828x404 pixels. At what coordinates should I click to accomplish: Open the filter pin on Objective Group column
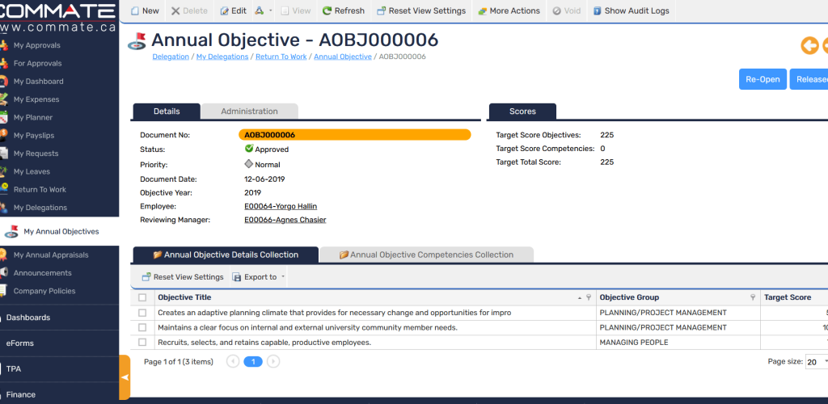pyautogui.click(x=753, y=297)
